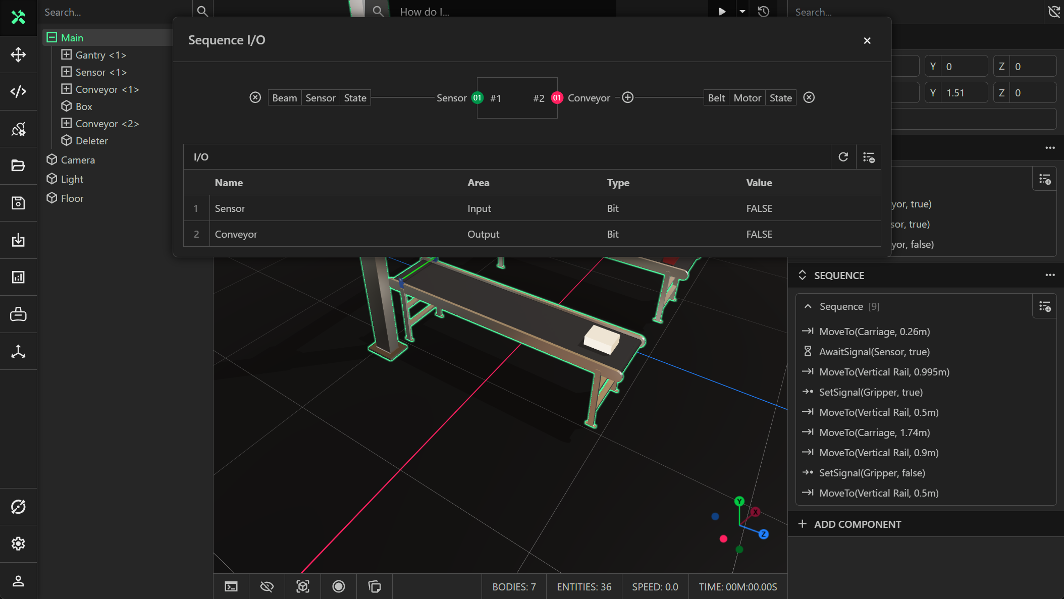Select the AwaitSignal(Sensor, true) sequence step

tap(874, 352)
